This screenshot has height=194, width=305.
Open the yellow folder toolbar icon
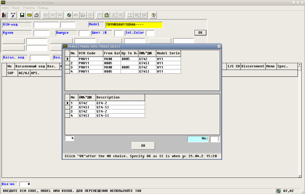pyautogui.click(x=29, y=15)
